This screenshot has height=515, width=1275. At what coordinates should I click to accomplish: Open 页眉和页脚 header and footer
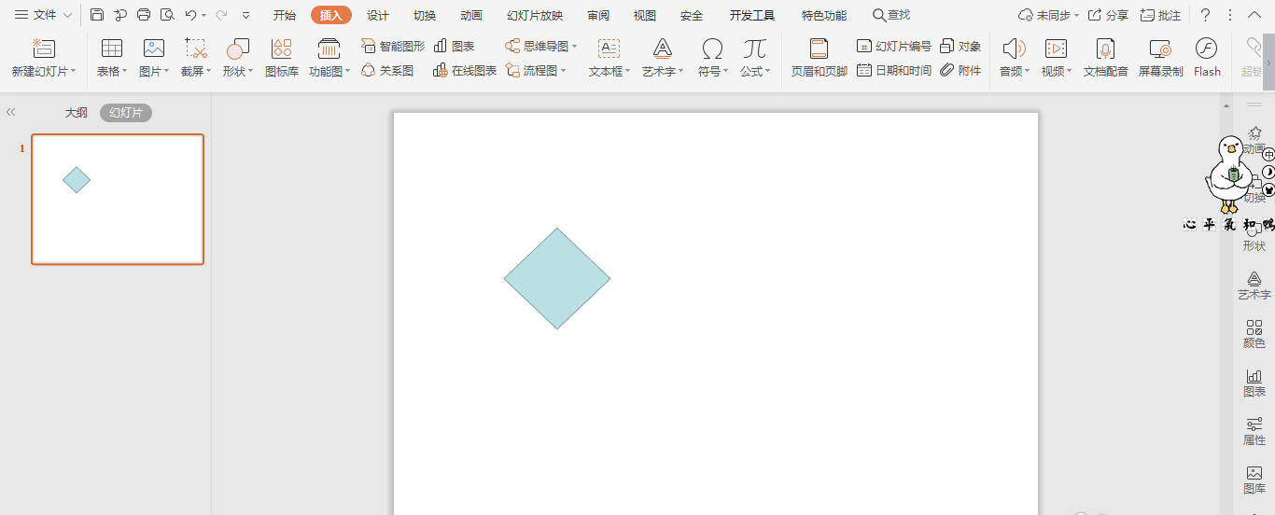point(819,57)
